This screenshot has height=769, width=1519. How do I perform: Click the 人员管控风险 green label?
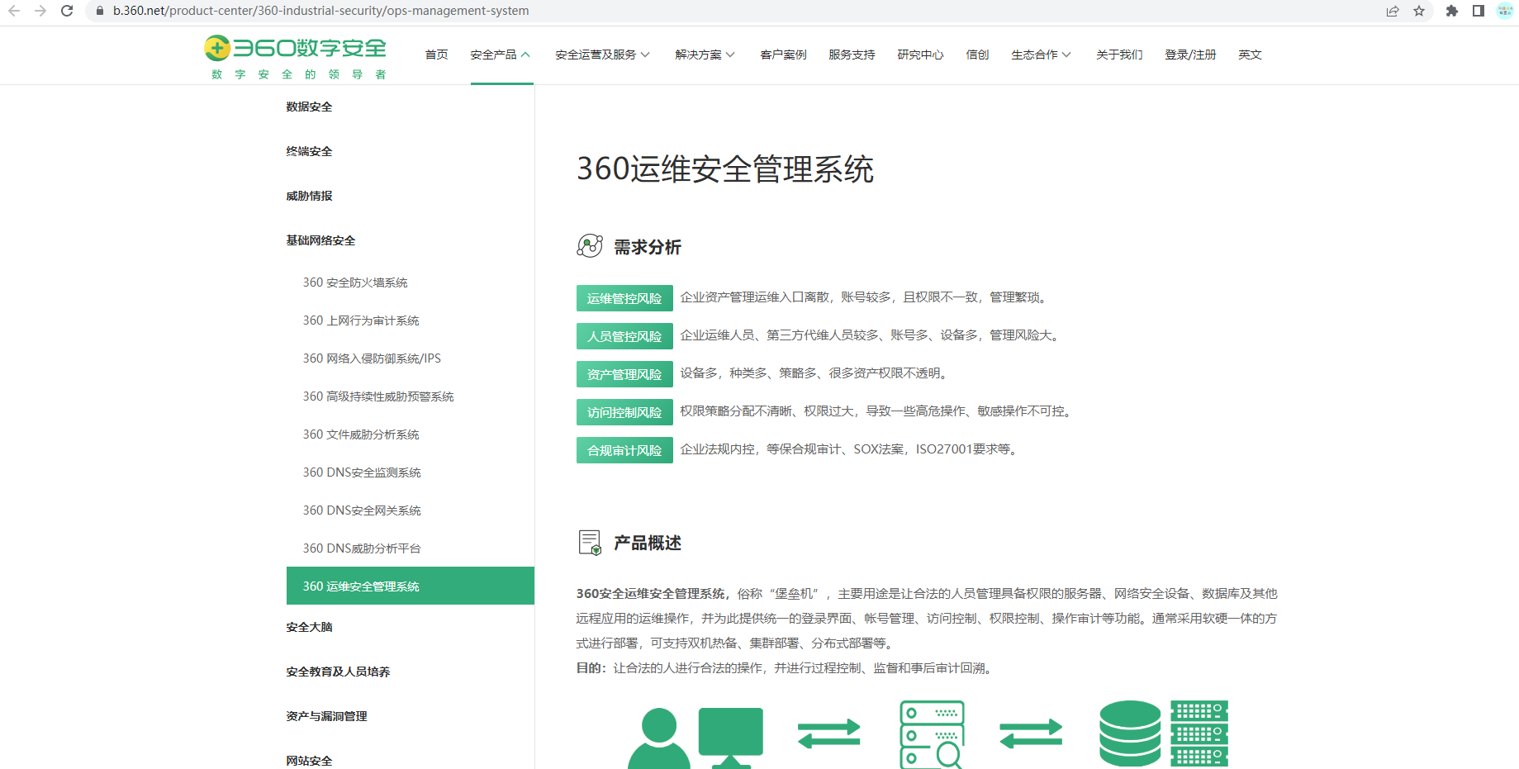(624, 336)
